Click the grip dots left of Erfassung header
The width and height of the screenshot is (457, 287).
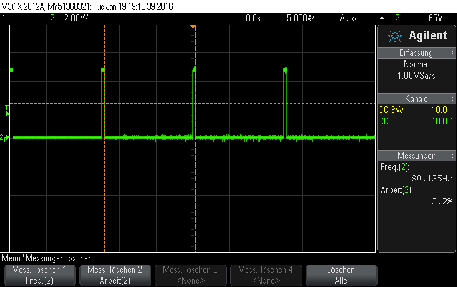pos(381,53)
